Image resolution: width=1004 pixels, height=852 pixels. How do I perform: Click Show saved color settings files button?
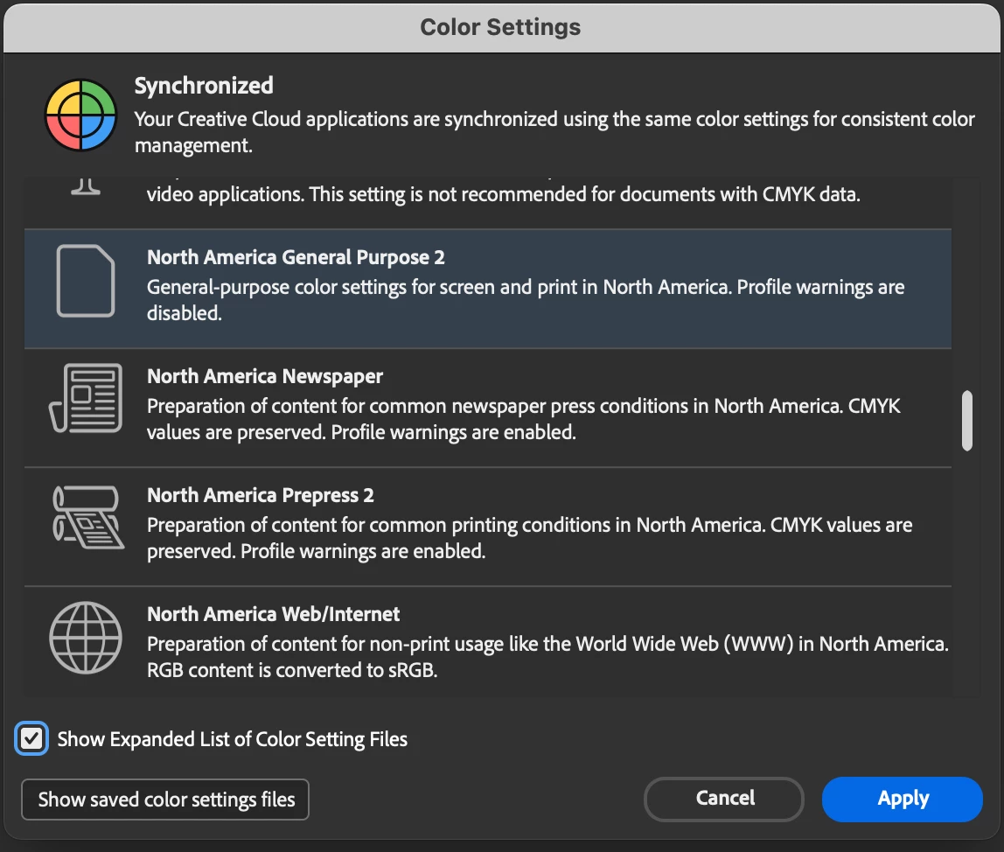(165, 800)
